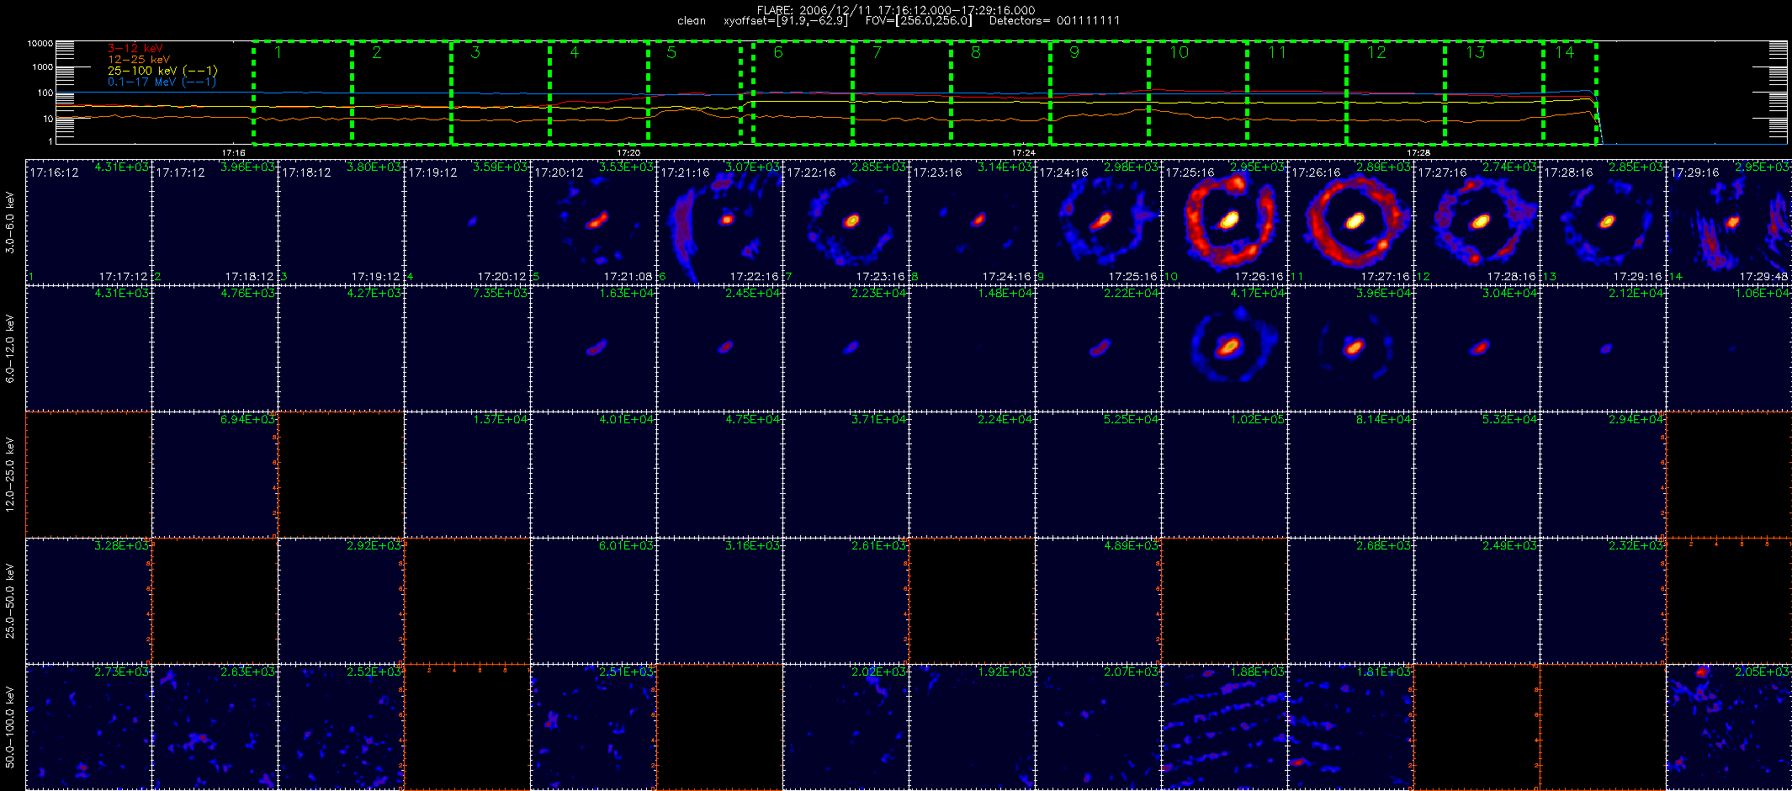Click the FLARE date title text
Screen dimensions: 1792x791
[x=896, y=10]
